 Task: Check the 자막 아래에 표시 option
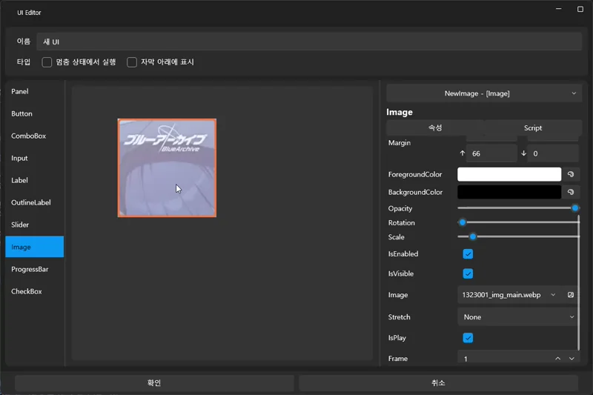(132, 62)
